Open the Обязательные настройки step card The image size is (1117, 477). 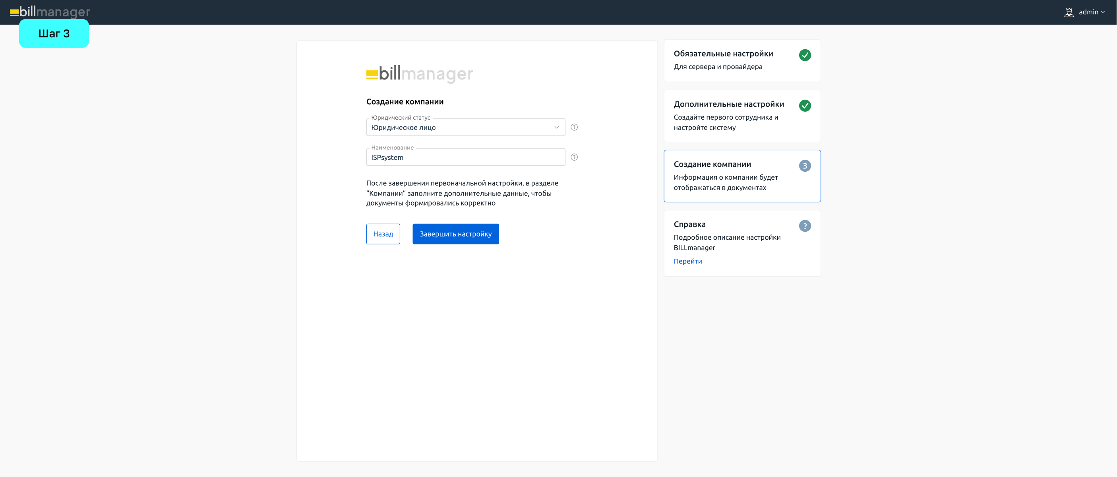[742, 60]
